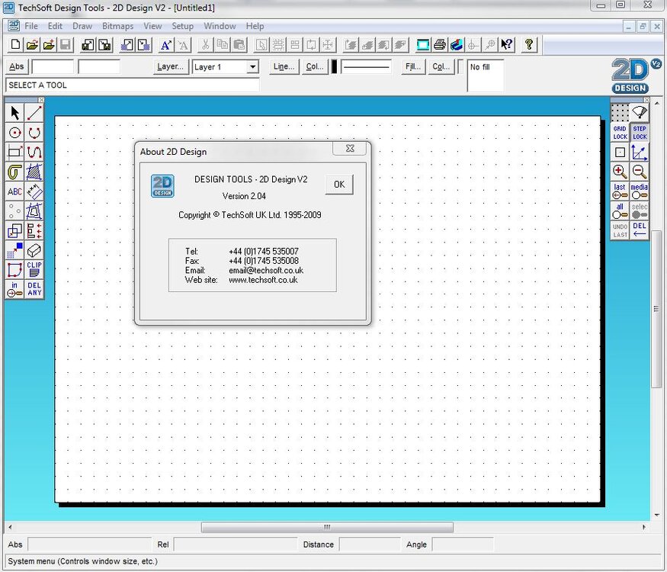Select the eraser block tool
The height and width of the screenshot is (572, 667).
click(34, 250)
